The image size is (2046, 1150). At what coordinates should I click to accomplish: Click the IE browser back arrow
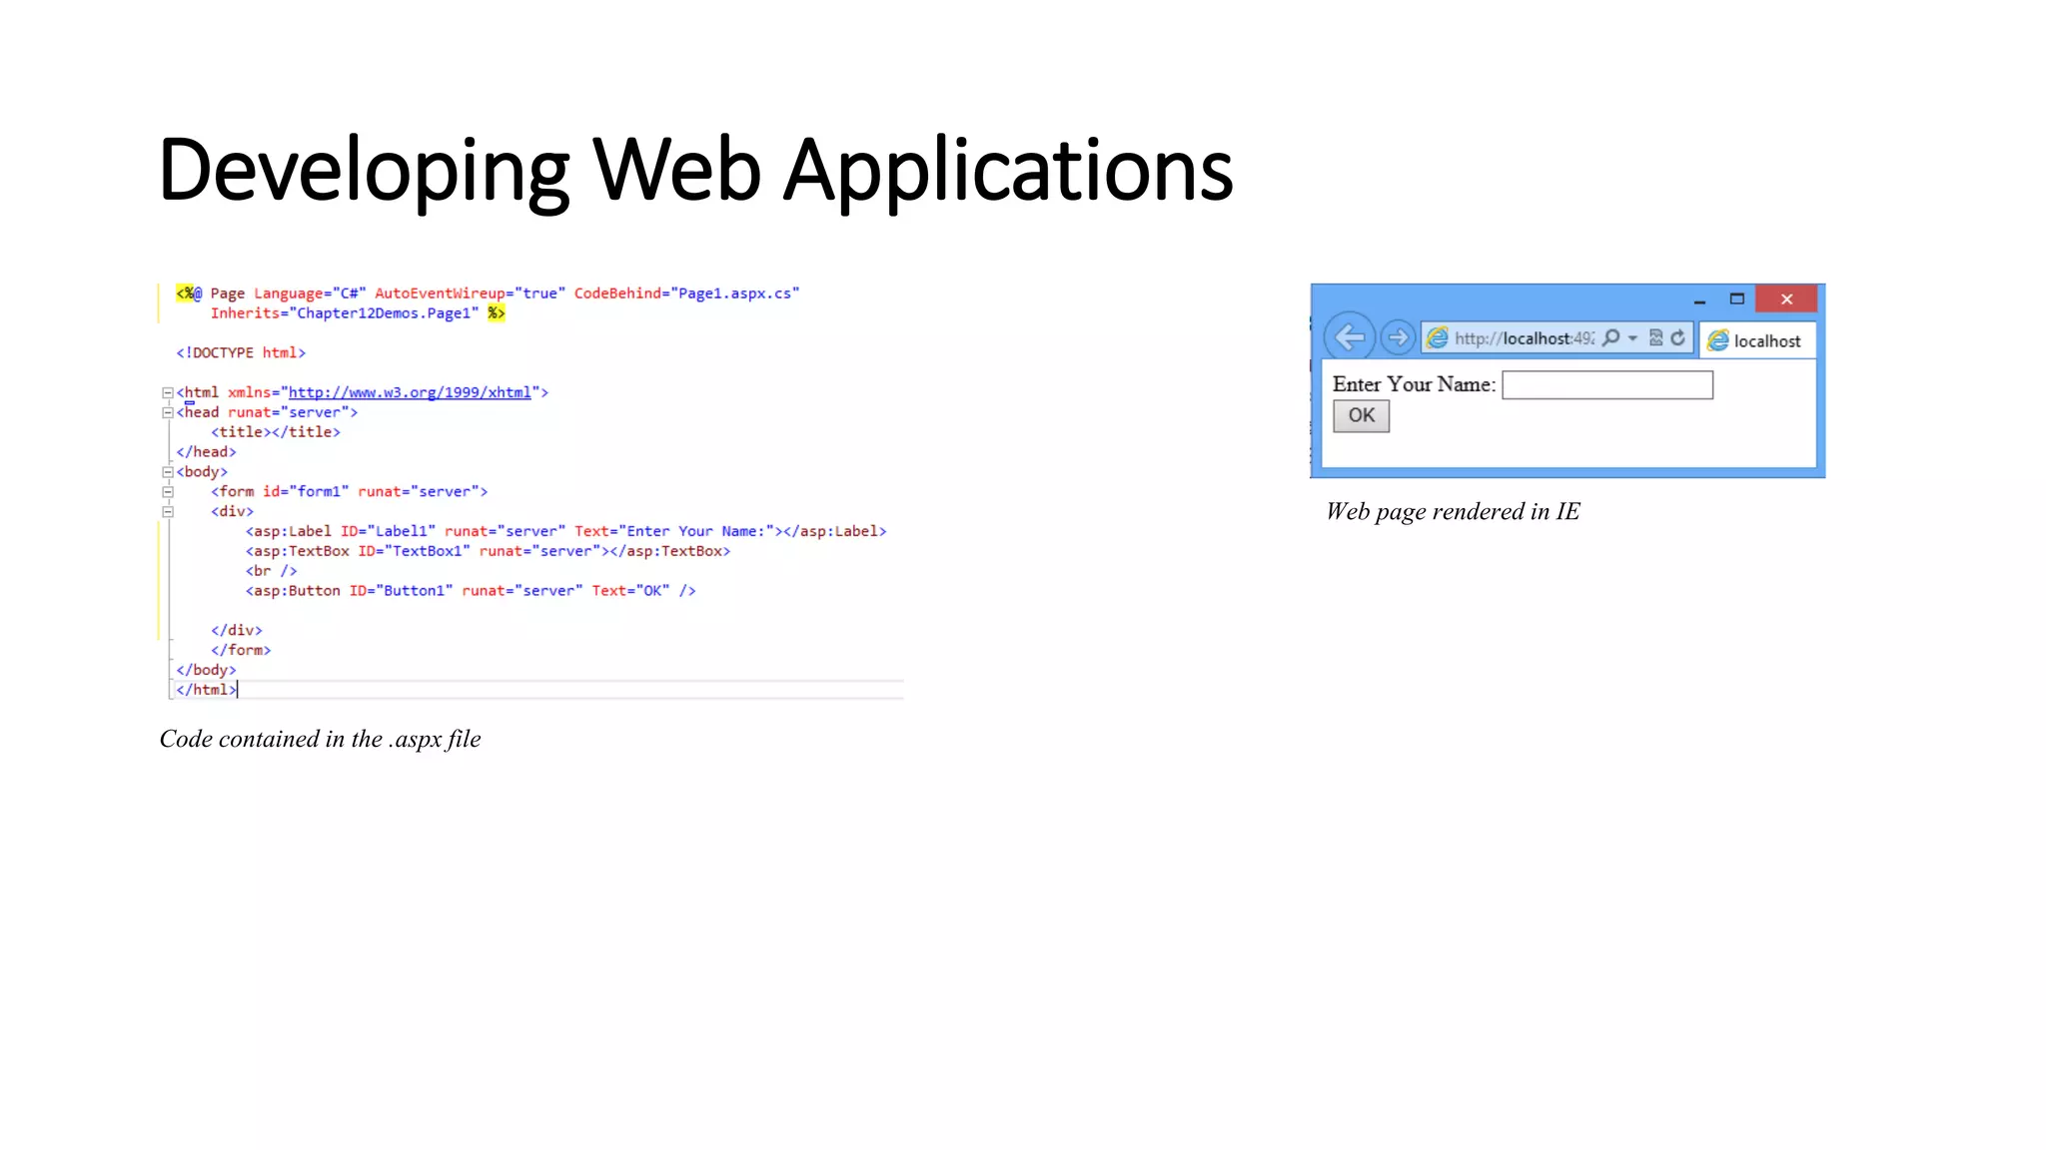click(x=1349, y=337)
